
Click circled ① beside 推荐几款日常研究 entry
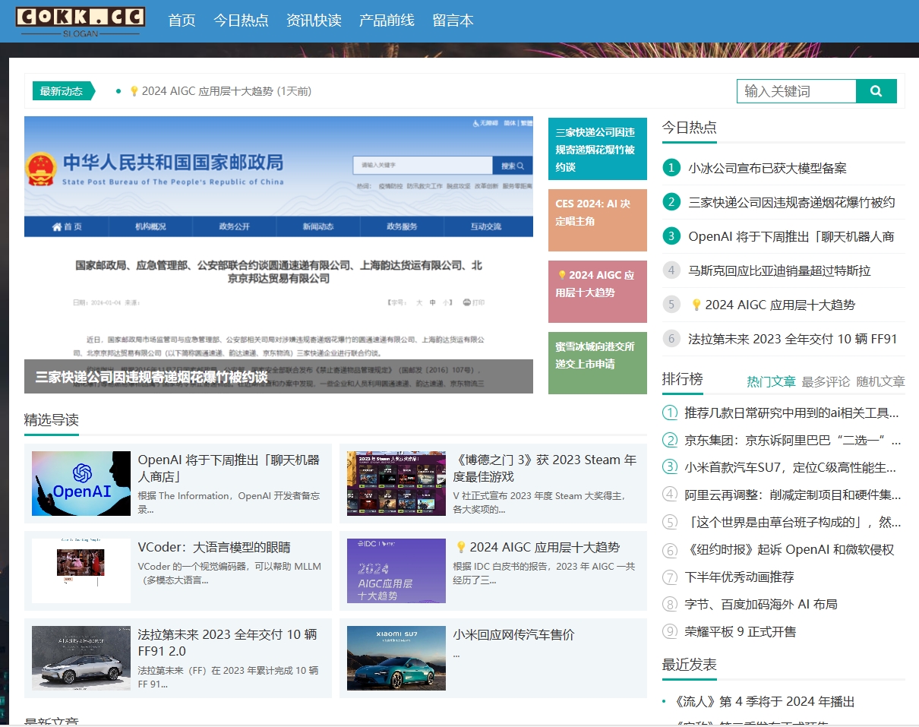669,412
